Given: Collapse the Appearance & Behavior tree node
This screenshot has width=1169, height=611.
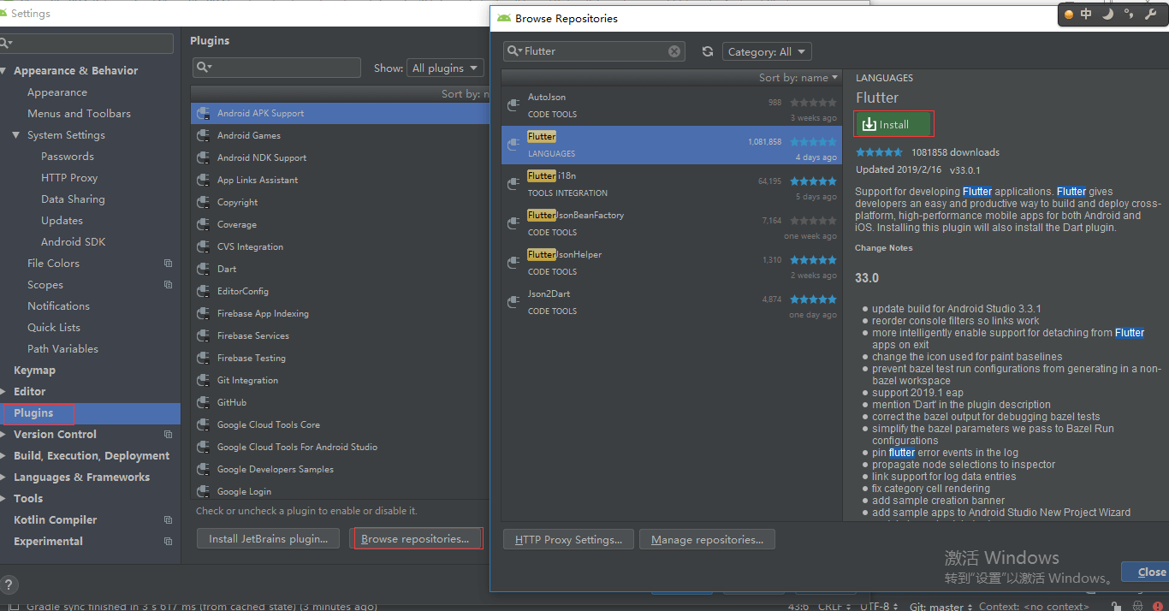Looking at the screenshot, I should coord(3,71).
